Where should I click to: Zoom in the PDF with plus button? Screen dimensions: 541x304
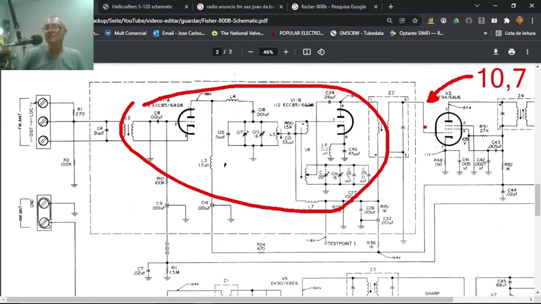[x=286, y=52]
